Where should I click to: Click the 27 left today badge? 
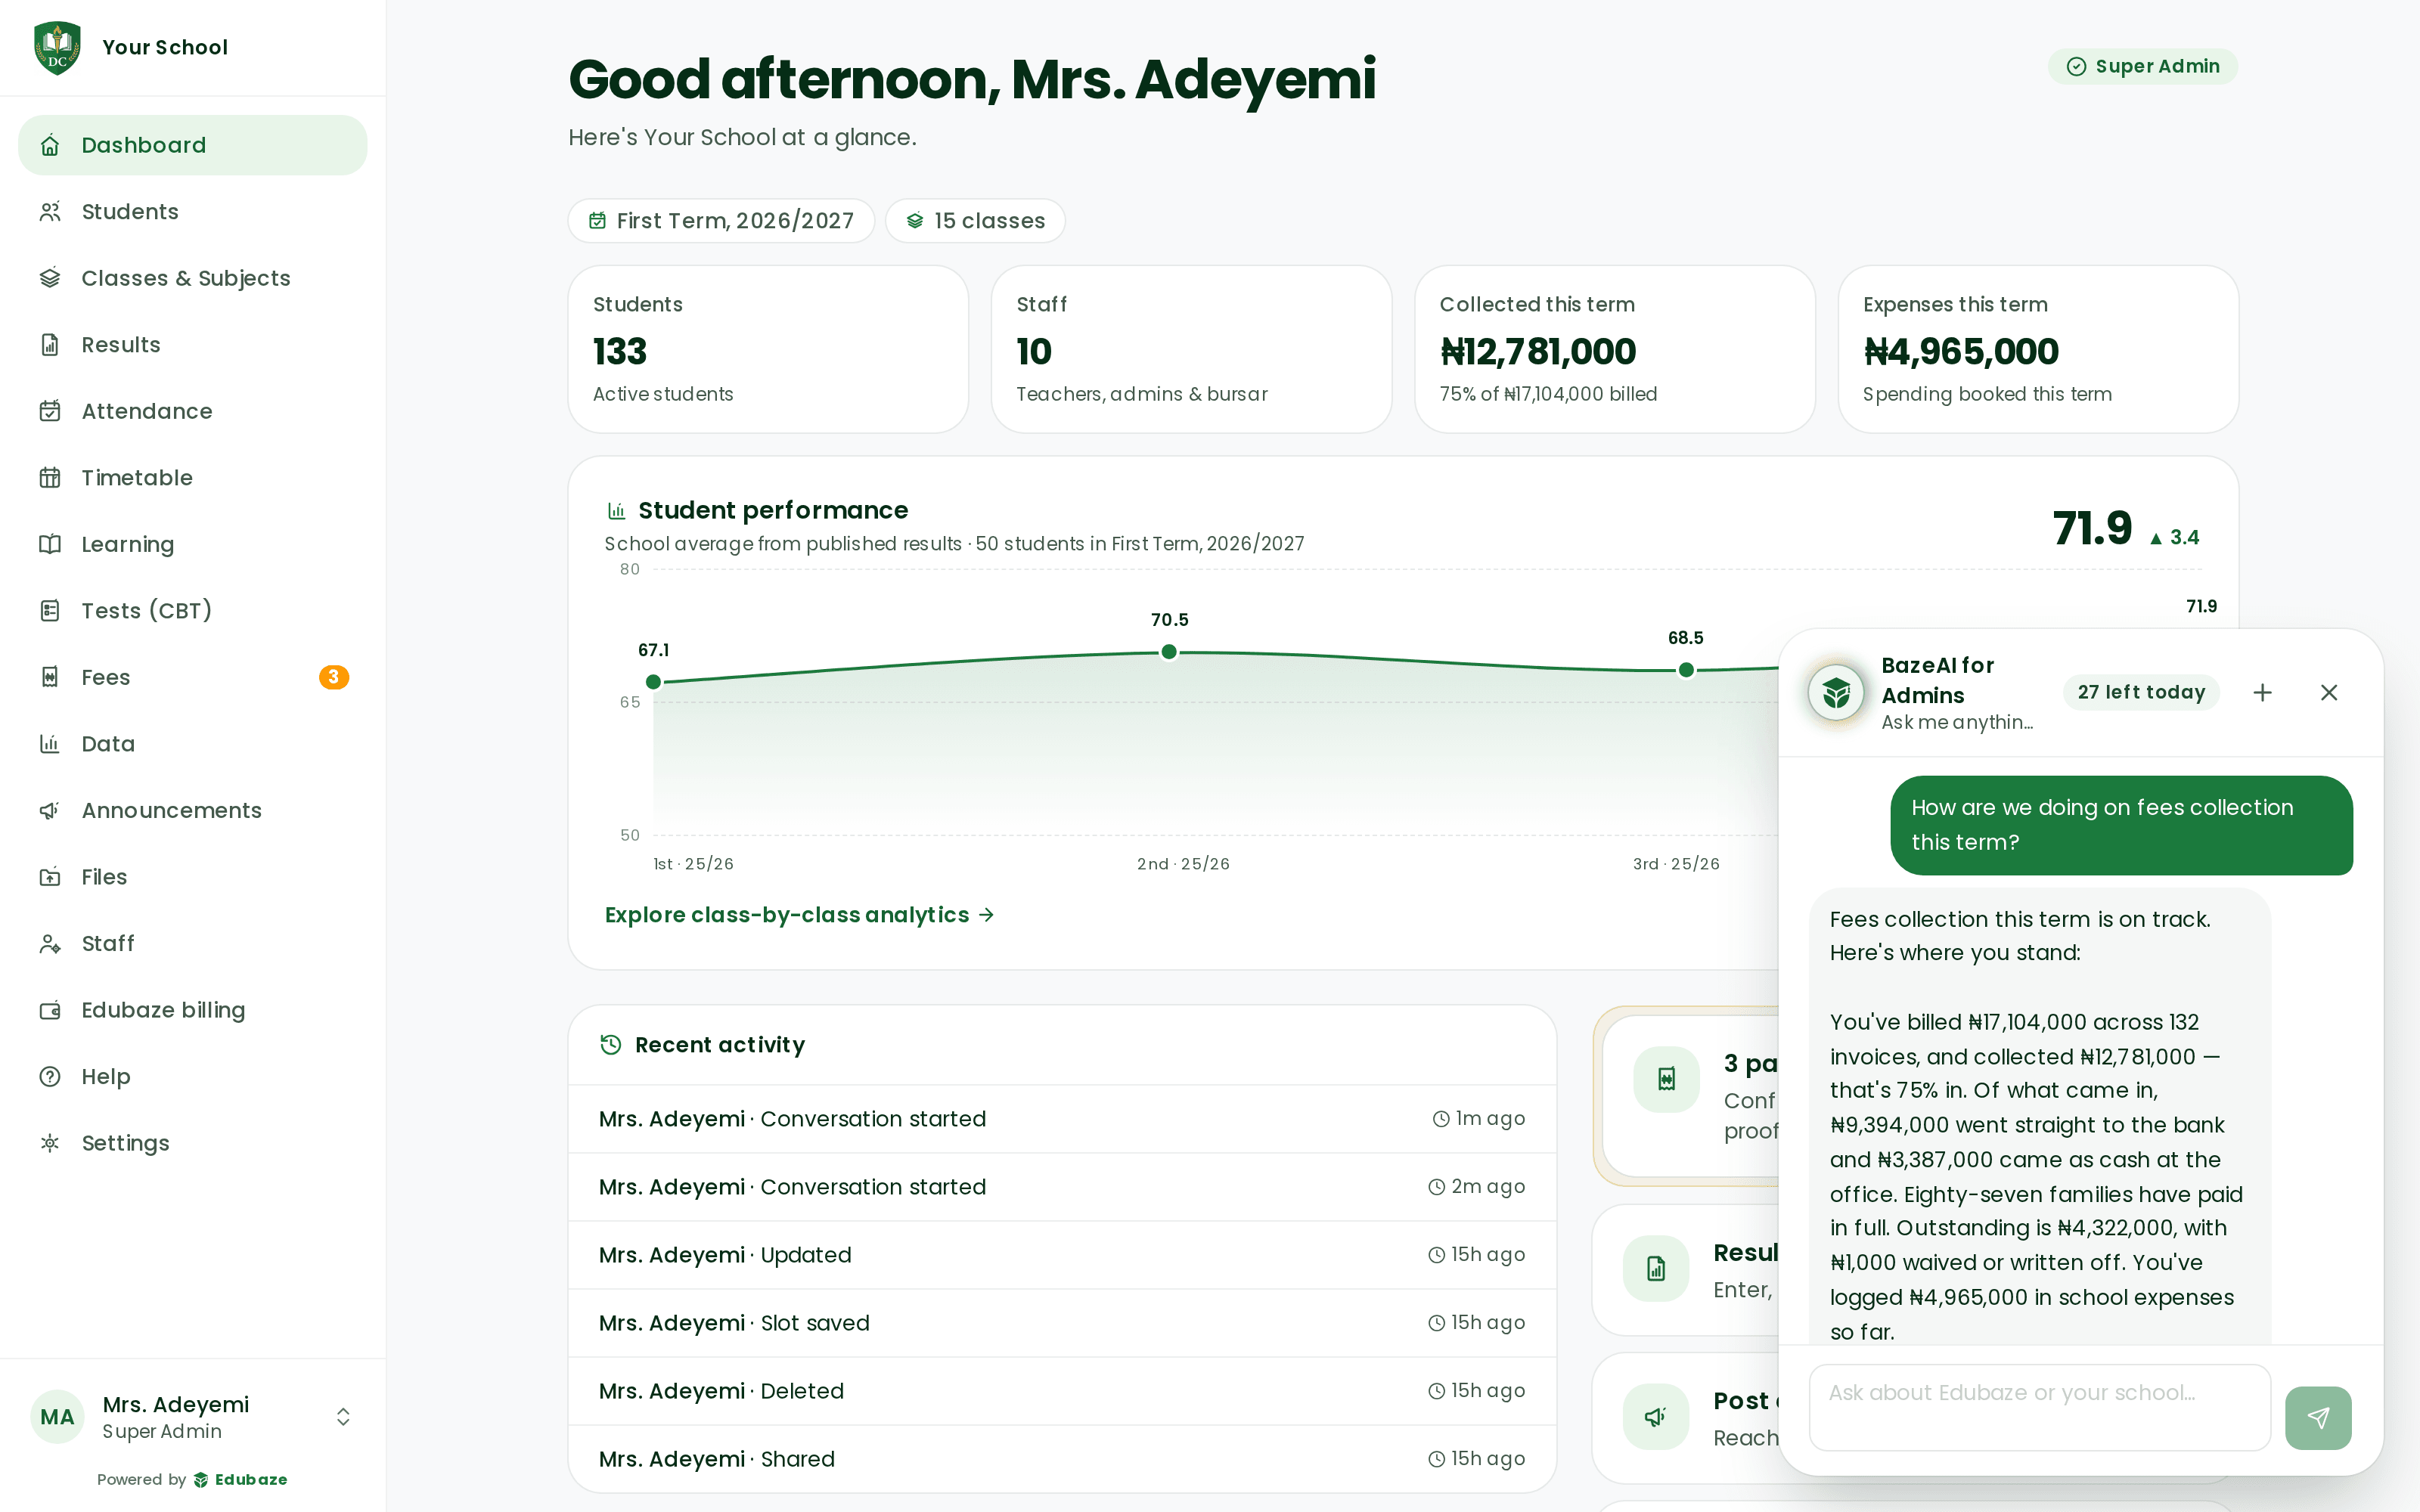(x=2141, y=692)
